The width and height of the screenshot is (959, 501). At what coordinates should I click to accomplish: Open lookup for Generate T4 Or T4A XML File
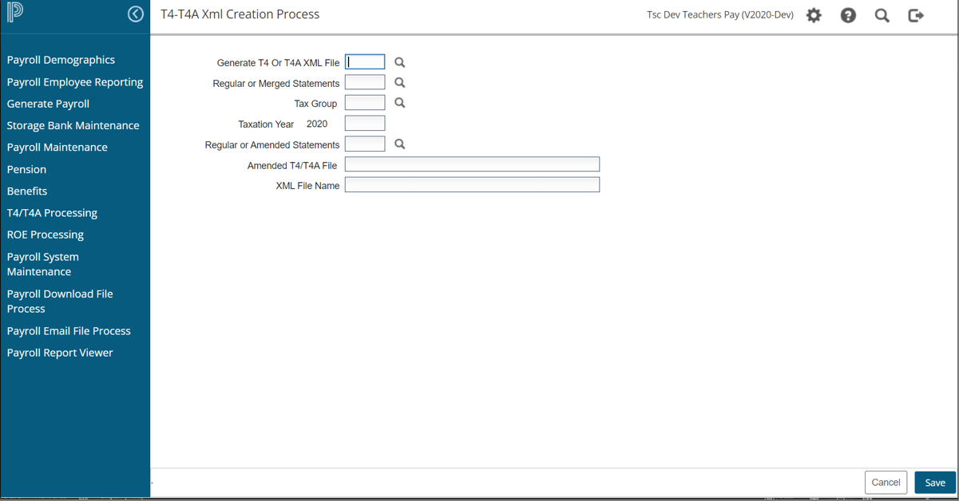click(400, 62)
